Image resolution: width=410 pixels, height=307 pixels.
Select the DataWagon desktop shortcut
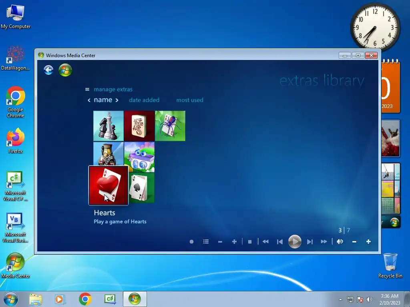point(16,58)
